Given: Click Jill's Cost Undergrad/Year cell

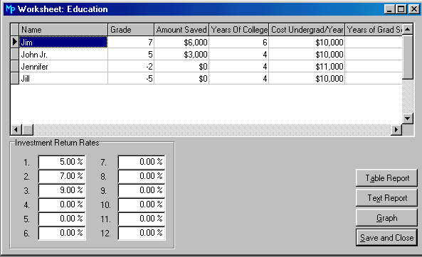Looking at the screenshot, I should 307,78.
